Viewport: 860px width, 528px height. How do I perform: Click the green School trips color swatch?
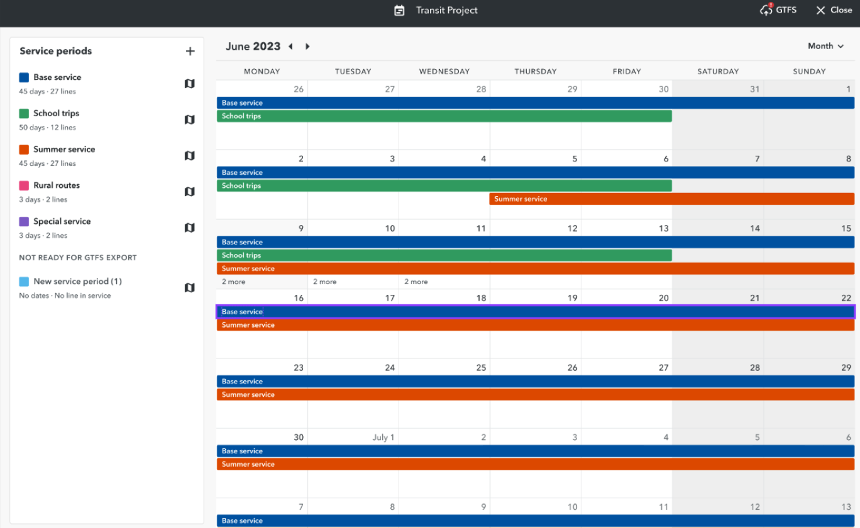[24, 114]
